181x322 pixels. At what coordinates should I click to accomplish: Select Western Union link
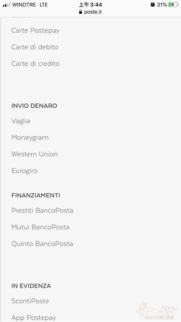34,154
